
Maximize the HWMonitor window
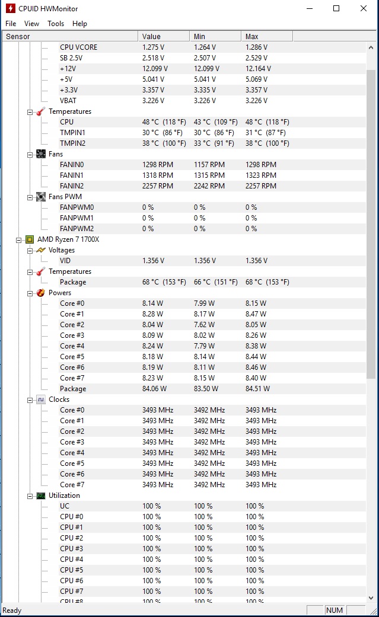pyautogui.click(x=336, y=8)
